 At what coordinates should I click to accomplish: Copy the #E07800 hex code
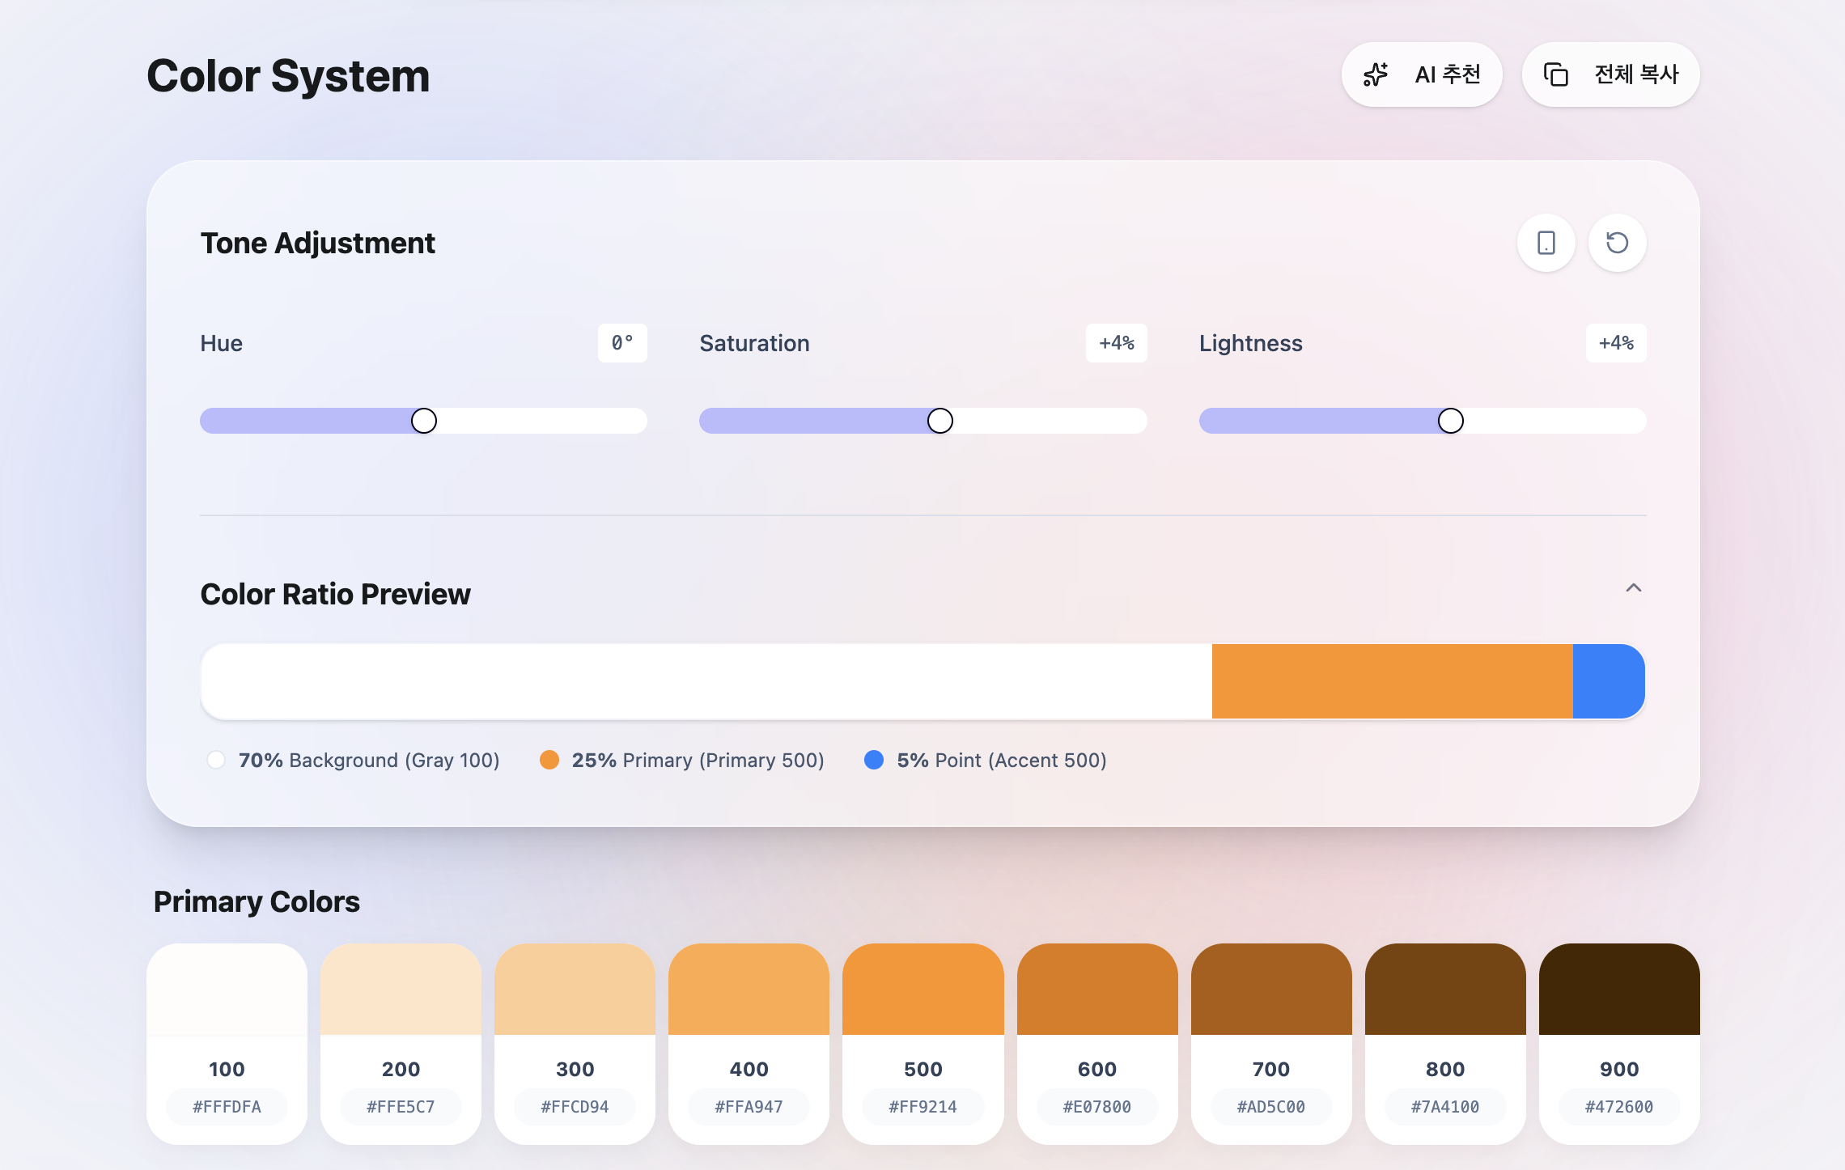(x=1096, y=1107)
